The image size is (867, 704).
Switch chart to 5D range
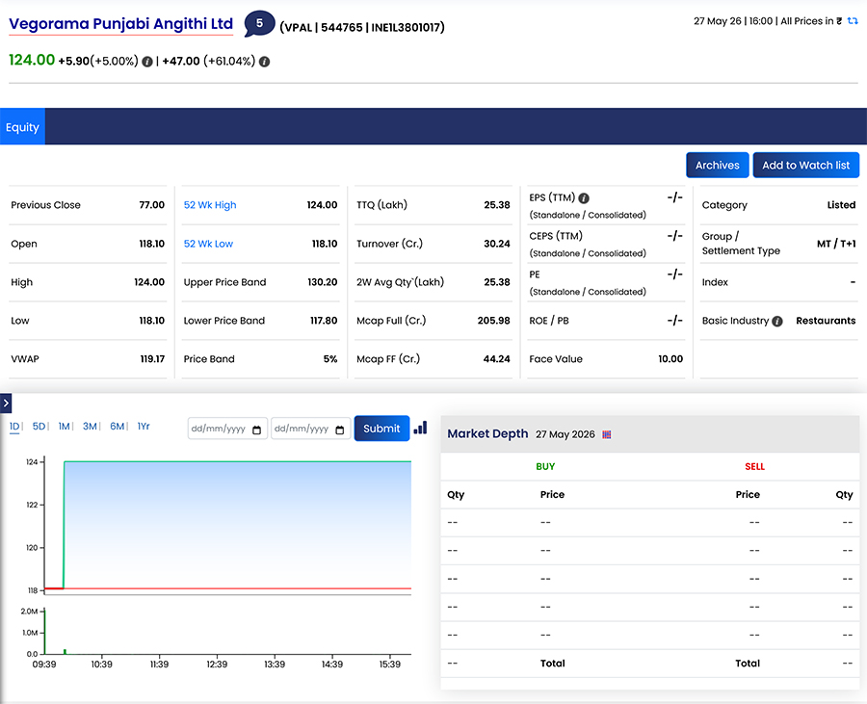[x=39, y=426]
